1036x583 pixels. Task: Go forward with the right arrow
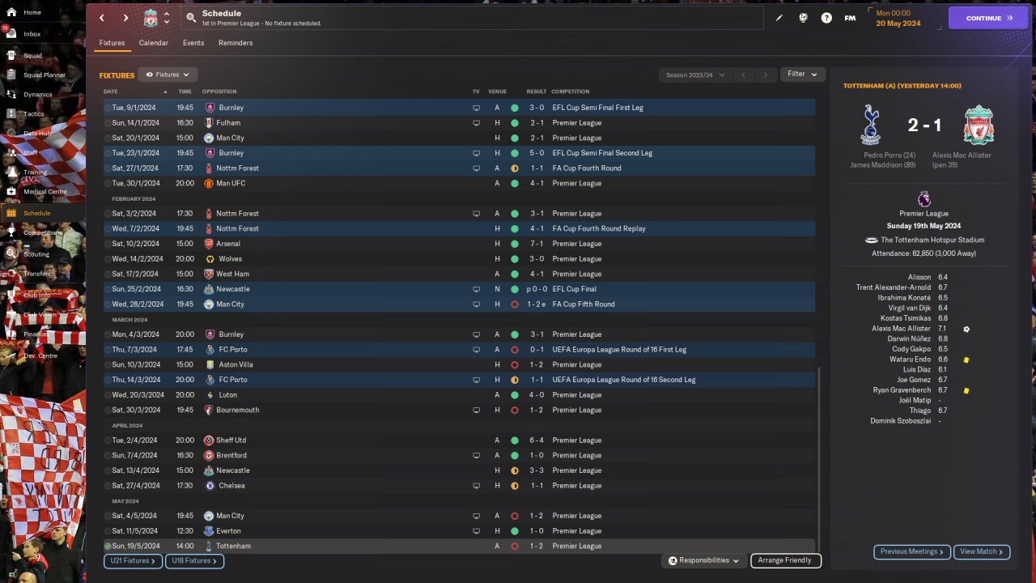pos(125,18)
